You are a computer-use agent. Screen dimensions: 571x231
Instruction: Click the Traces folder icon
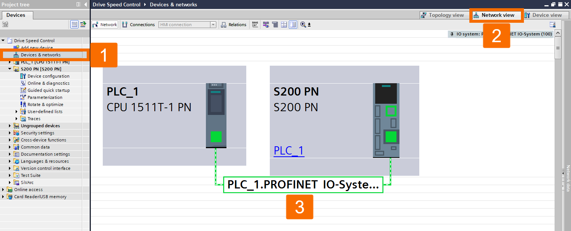[x=23, y=119]
